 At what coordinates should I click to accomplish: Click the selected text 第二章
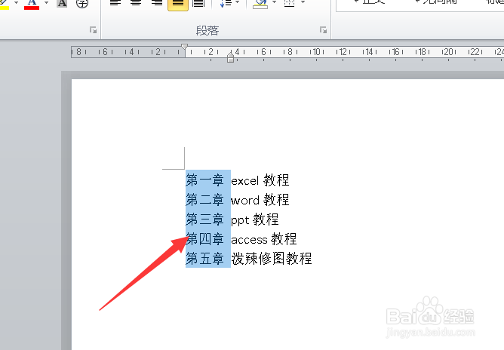[x=204, y=200]
